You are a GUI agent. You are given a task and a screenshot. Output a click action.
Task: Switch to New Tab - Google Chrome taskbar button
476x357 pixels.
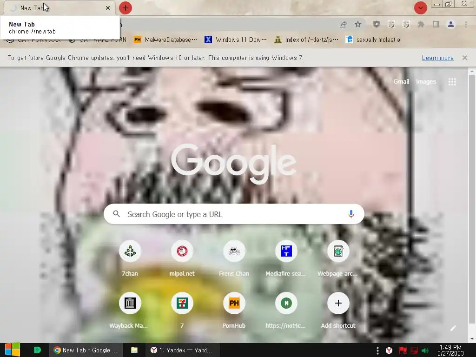point(86,350)
